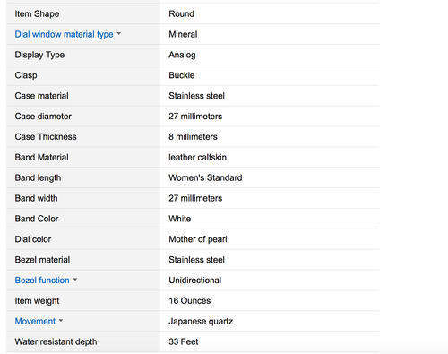The width and height of the screenshot is (448, 354).
Task: Select the Case material Stainless steel value
Action: point(196,96)
